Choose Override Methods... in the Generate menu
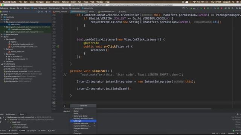 coord(83,123)
